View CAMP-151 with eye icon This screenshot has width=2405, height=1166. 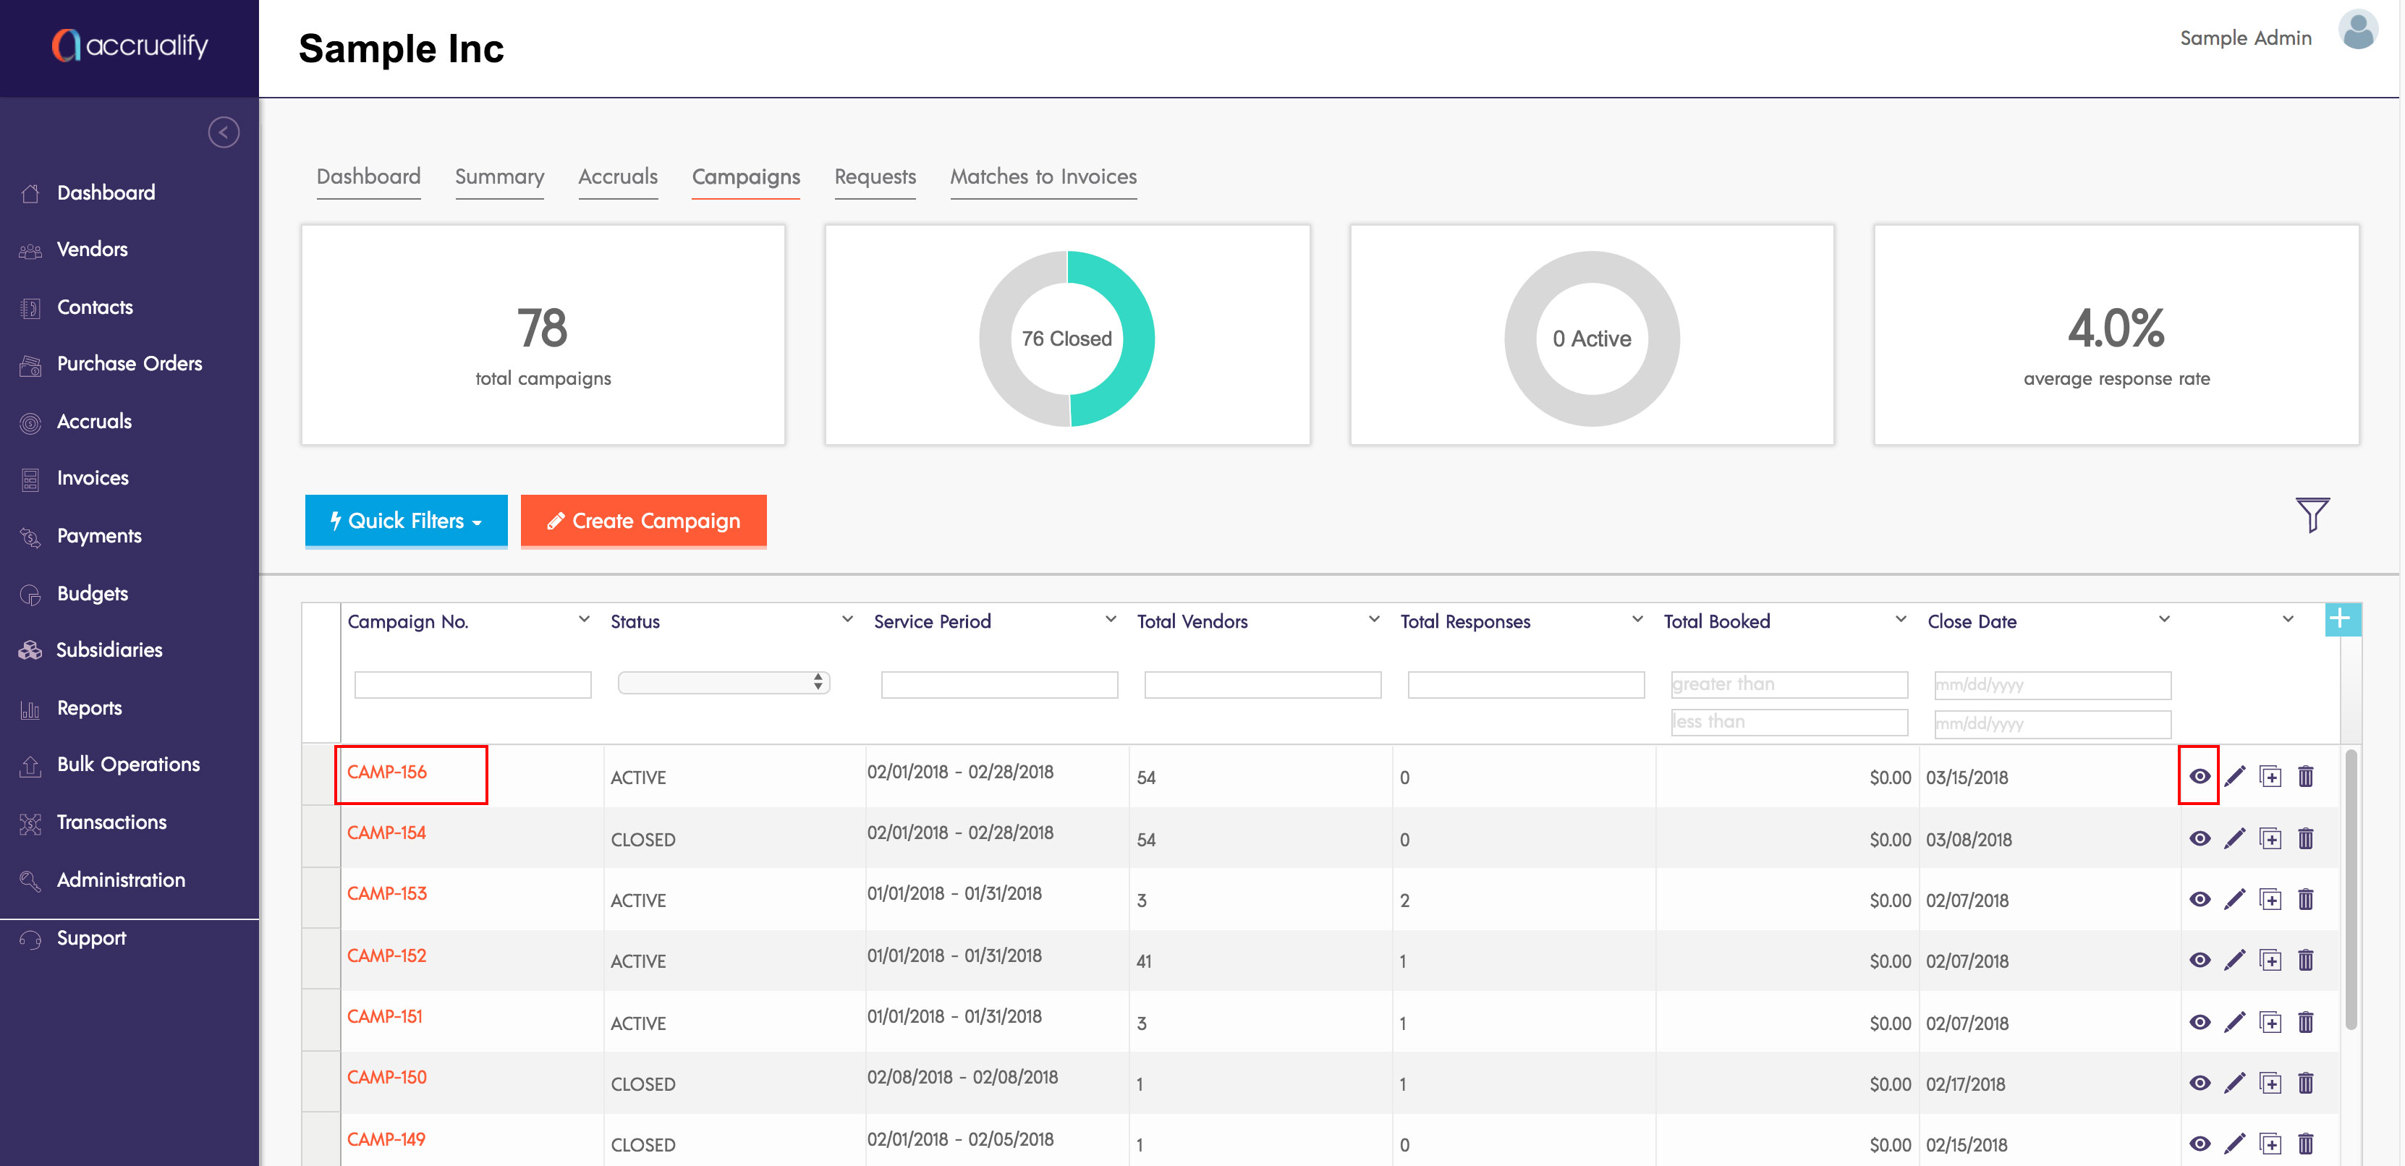pyautogui.click(x=2199, y=1022)
